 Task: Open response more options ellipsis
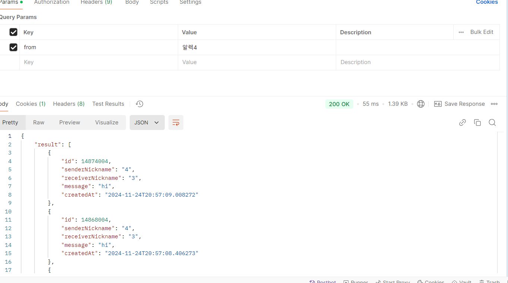(x=494, y=104)
